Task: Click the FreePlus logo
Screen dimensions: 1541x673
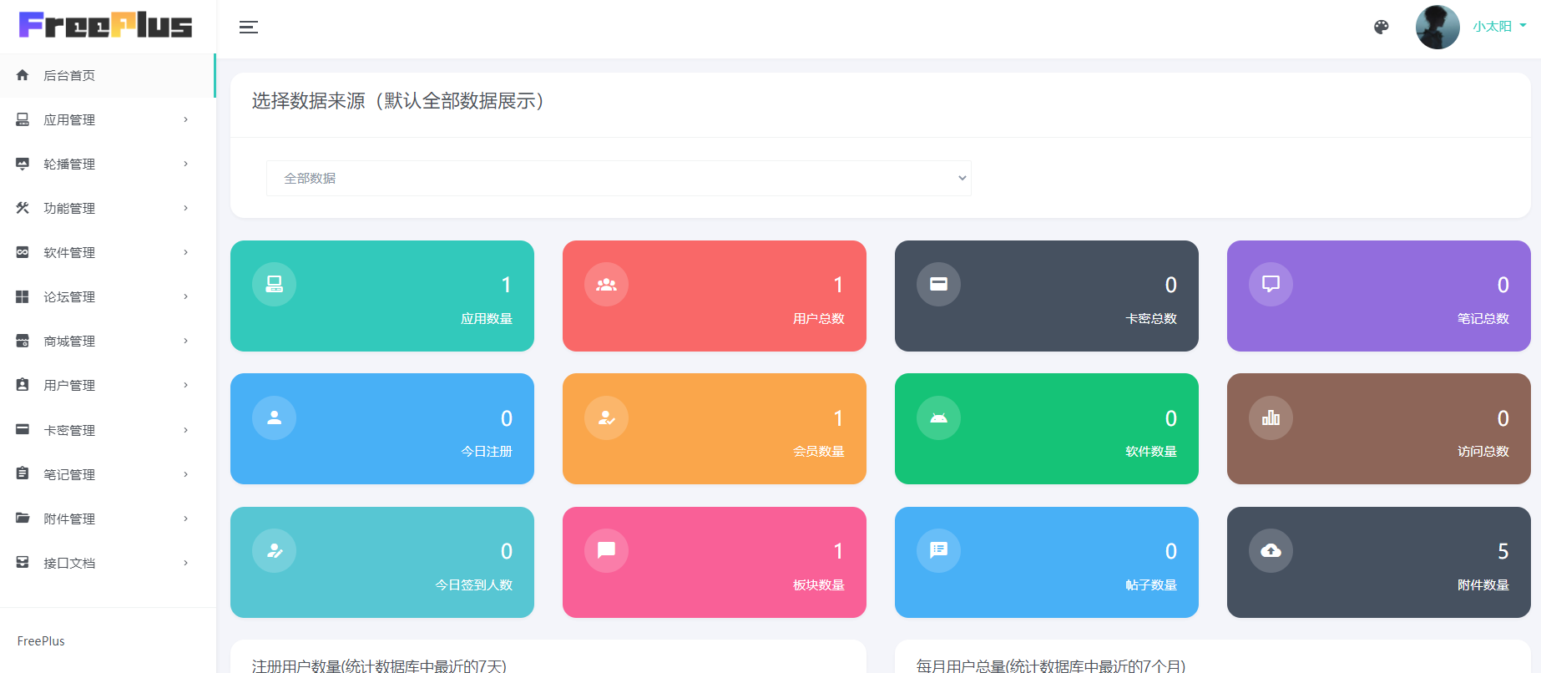Action: [106, 26]
